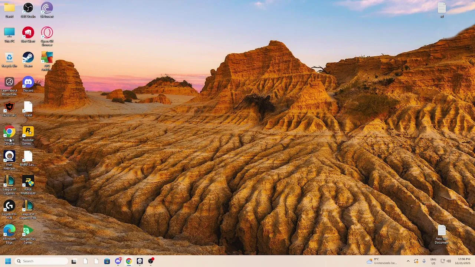The height and width of the screenshot is (267, 475).
Task: Open the ENG US language switcher
Action: pyautogui.click(x=433, y=261)
